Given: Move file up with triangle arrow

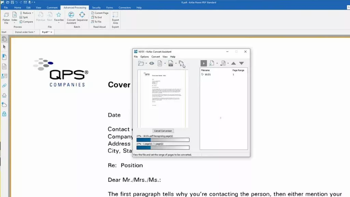Looking at the screenshot, I should tap(233, 63).
